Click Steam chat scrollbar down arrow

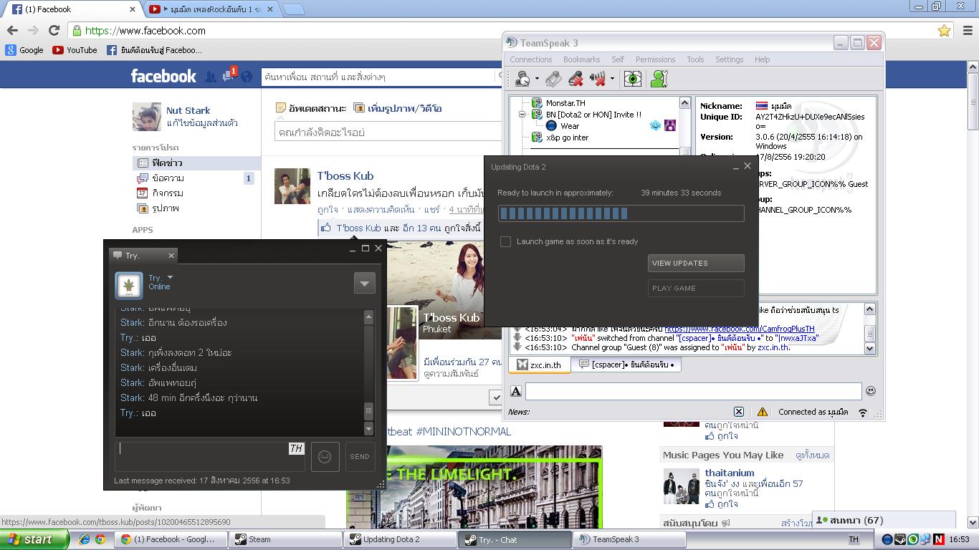pyautogui.click(x=369, y=429)
